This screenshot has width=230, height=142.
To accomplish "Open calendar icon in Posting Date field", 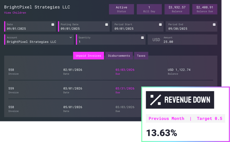I will click(x=107, y=24).
